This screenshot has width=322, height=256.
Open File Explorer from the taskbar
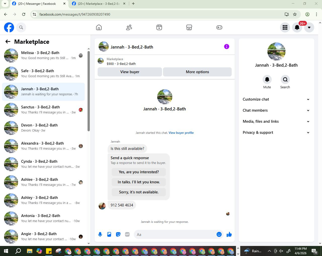30,251
